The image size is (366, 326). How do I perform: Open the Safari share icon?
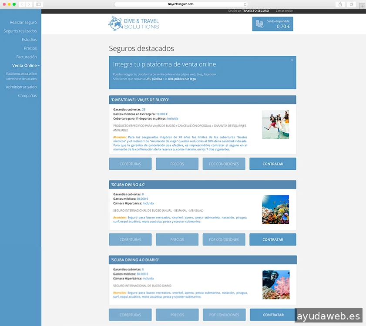point(340,4)
